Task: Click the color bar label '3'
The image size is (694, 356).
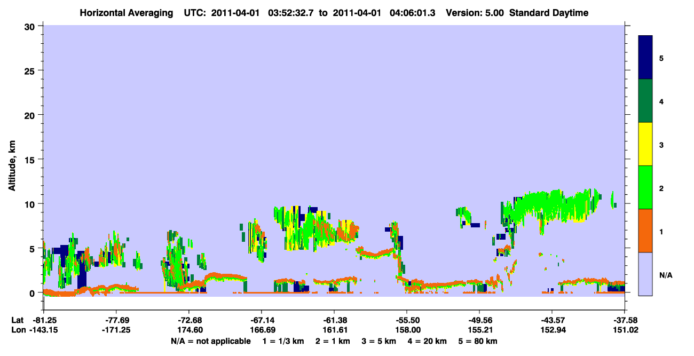Action: click(x=661, y=145)
